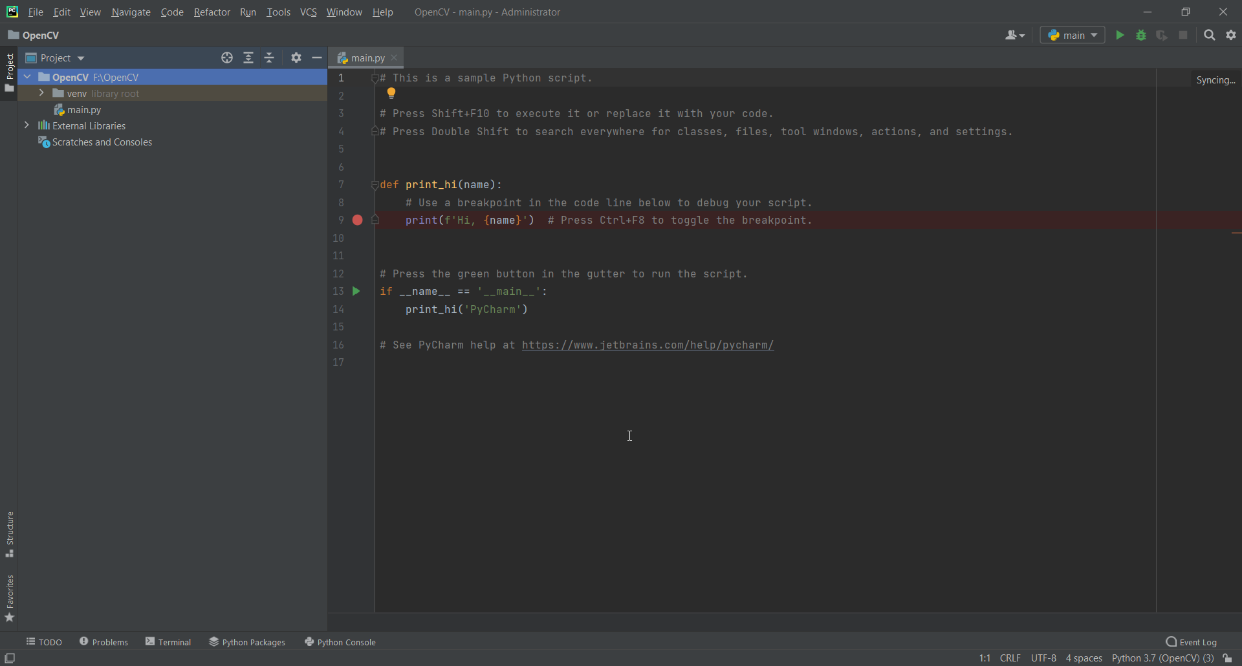Toggle the Project sidebar tool button
This screenshot has height=666, width=1242.
[x=9, y=72]
